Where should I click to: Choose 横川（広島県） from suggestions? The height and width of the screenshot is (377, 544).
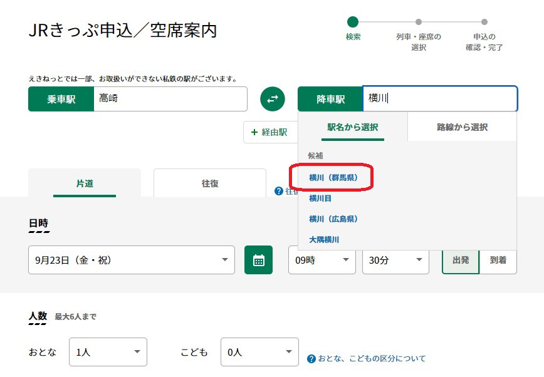pos(333,219)
